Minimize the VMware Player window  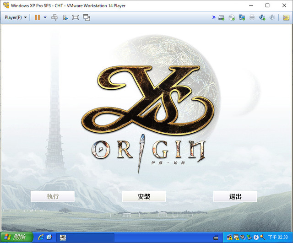point(251,5)
